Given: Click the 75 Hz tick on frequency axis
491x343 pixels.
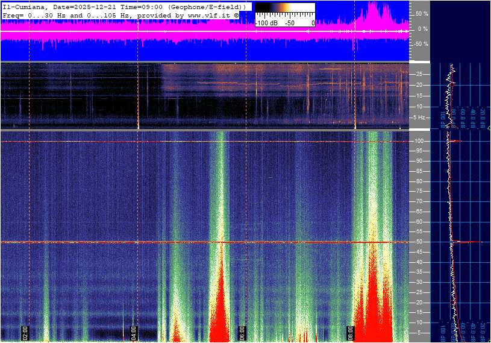Looking at the screenshot, I should point(418,192).
